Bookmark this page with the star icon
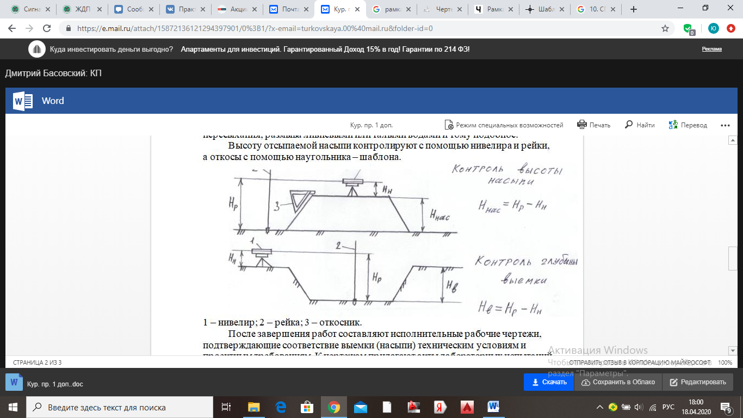Image resolution: width=743 pixels, height=418 pixels. click(665, 28)
